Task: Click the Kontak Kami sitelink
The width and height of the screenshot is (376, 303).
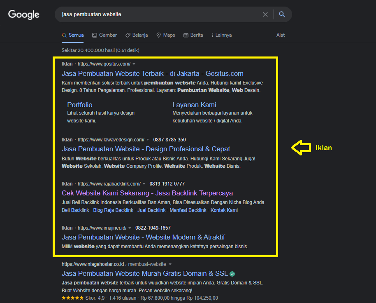Action: click(x=224, y=210)
